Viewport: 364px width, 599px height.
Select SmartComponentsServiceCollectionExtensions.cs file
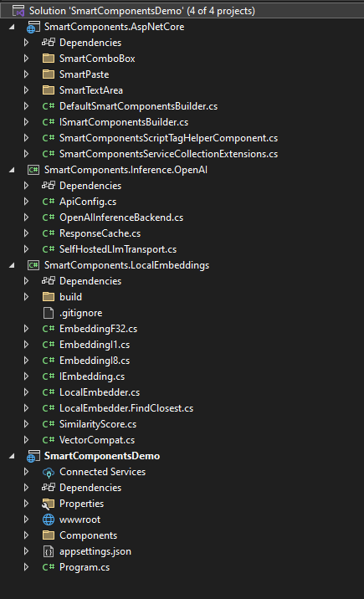[168, 154]
